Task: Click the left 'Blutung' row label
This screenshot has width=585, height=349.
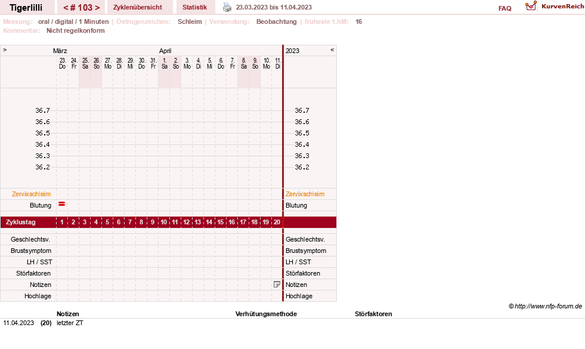Action: [41, 205]
